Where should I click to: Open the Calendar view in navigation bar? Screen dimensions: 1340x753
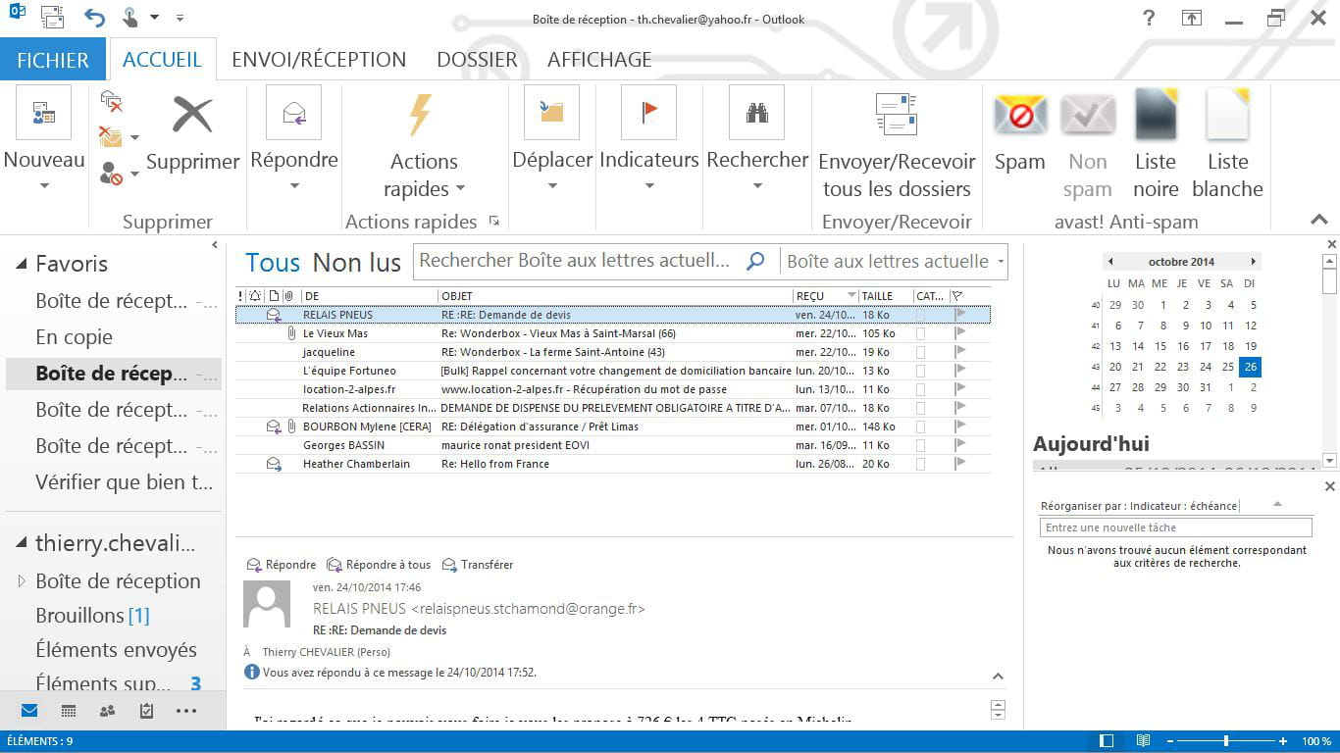pos(69,711)
